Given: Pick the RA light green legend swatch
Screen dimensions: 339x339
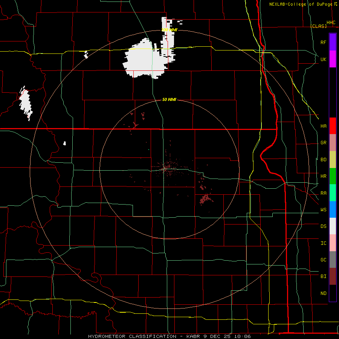Looking at the screenshot, I should (333, 193).
